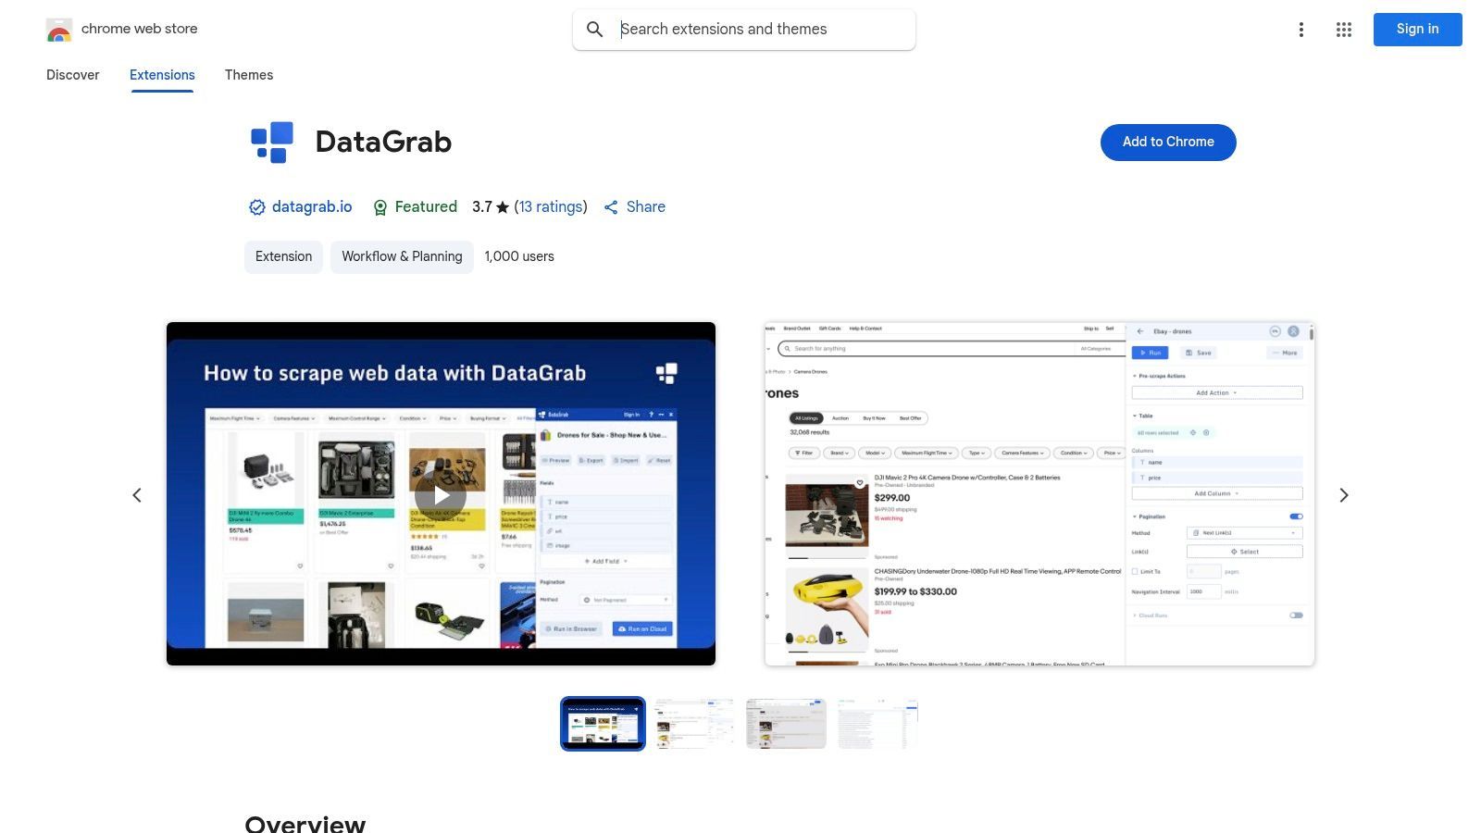The width and height of the screenshot is (1481, 833).
Task: Advance screenshots with the right arrow
Action: [x=1344, y=494]
